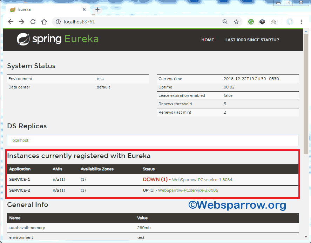Bookmark this page with the star icon
Screen dimensions: 311x243
tap(236, 22)
